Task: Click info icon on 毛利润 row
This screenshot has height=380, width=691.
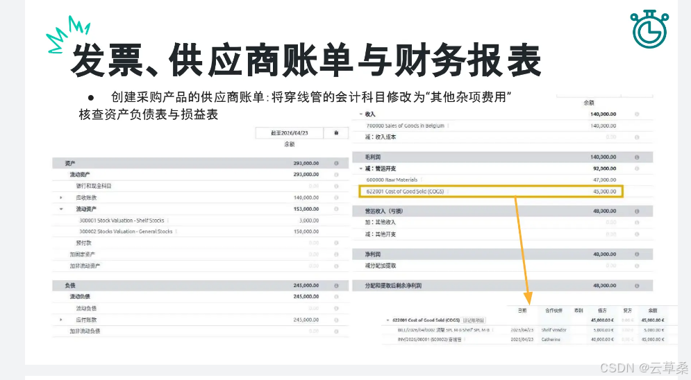Action: [637, 157]
